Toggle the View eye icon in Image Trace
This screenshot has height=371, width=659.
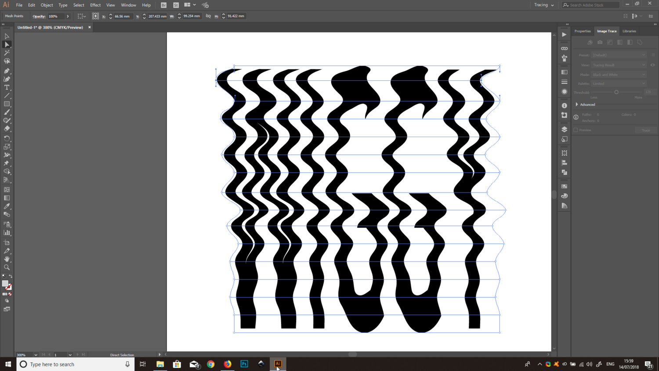[653, 65]
